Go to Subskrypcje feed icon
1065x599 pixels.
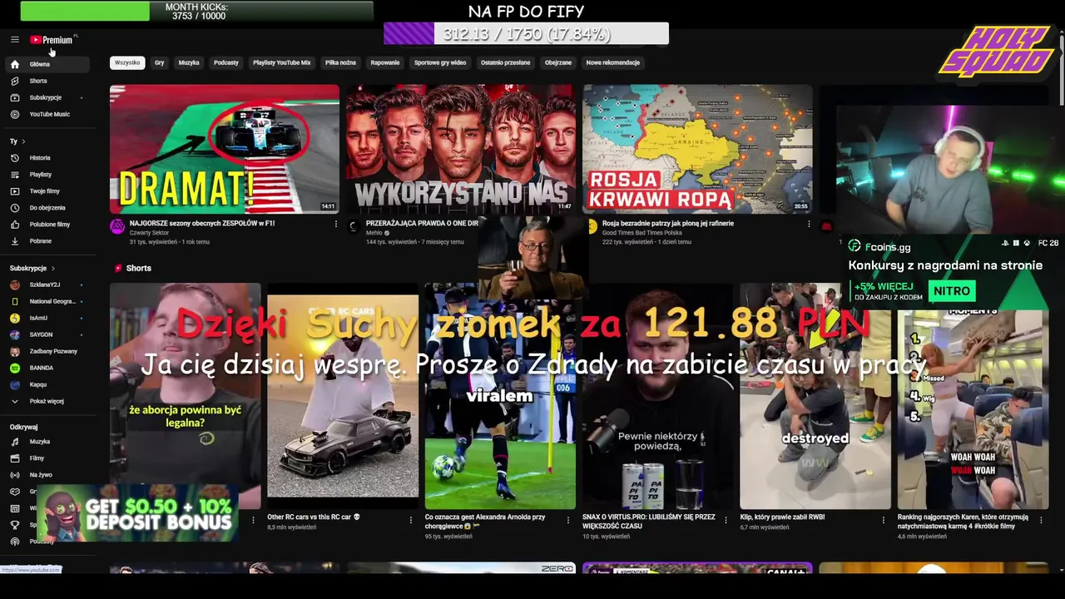(x=15, y=97)
